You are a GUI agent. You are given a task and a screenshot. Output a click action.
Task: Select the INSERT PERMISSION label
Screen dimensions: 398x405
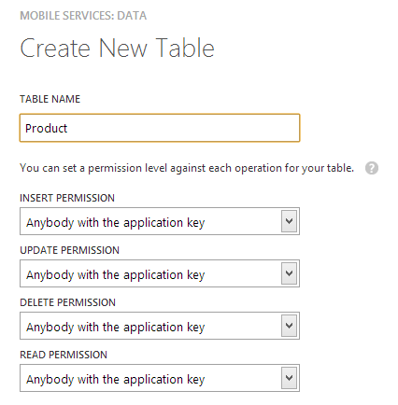pos(67,198)
